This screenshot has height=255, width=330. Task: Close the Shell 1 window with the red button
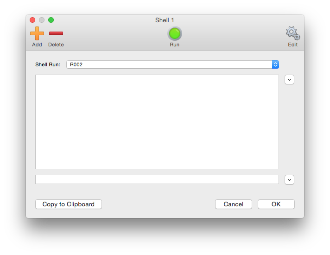(32, 20)
